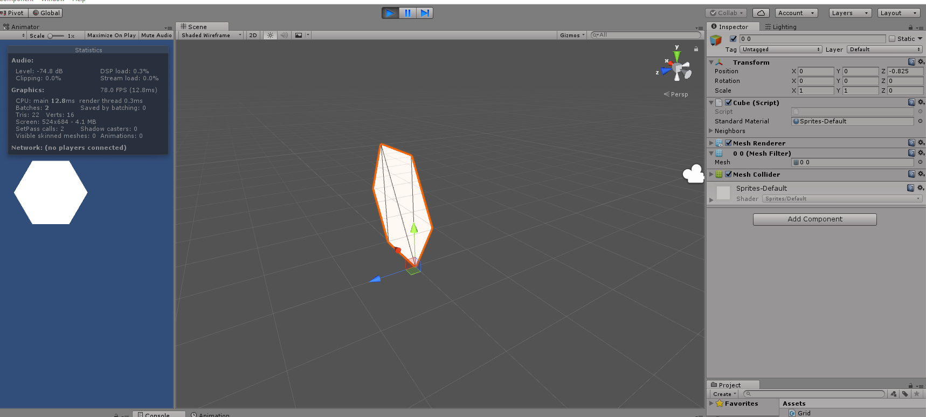Open the Shaded Wireframe draw mode dropdown
926x417 pixels.
pyautogui.click(x=211, y=35)
